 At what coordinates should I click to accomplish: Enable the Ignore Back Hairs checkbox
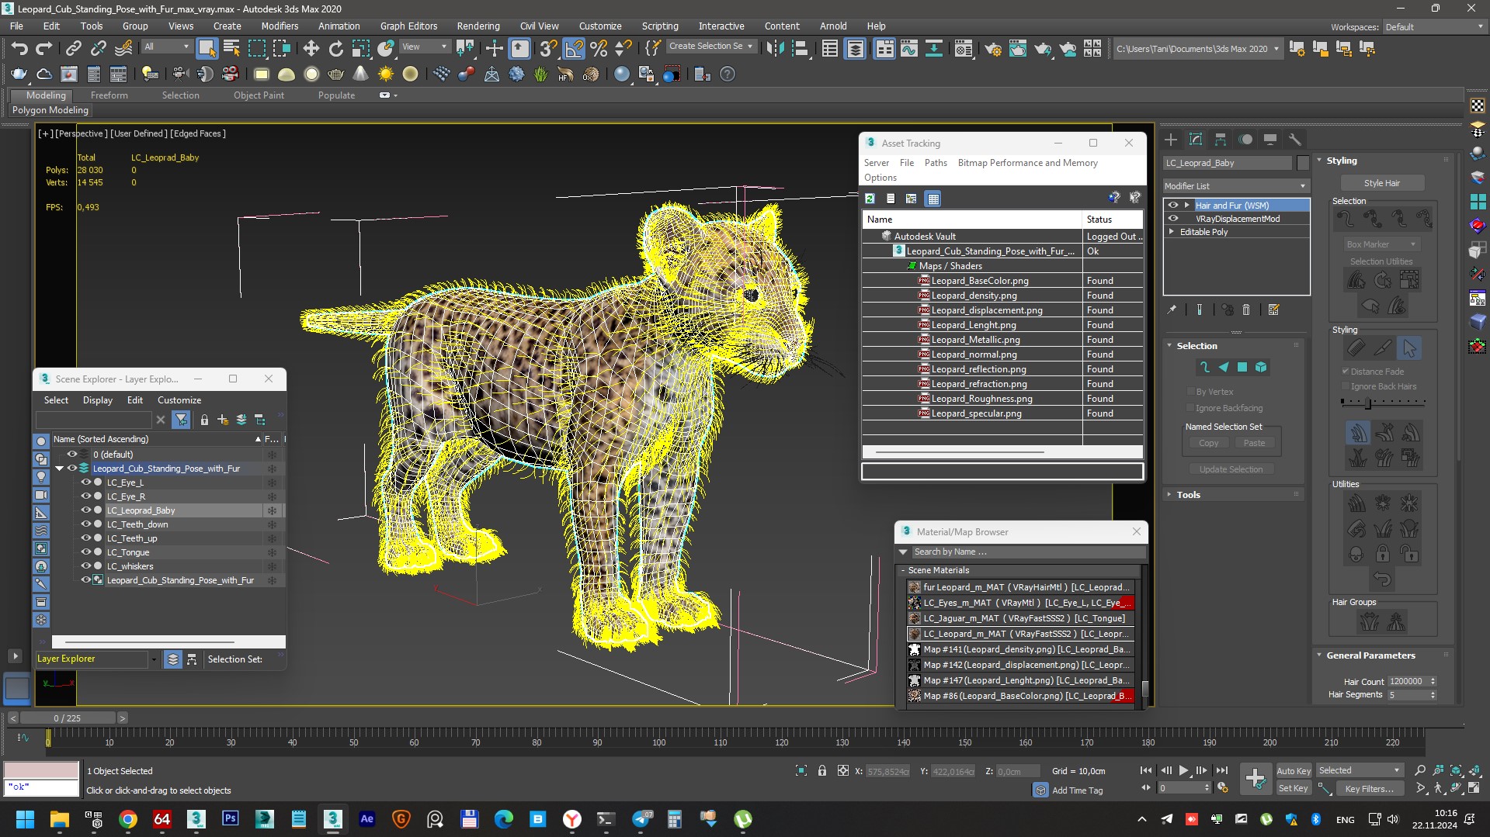point(1345,386)
